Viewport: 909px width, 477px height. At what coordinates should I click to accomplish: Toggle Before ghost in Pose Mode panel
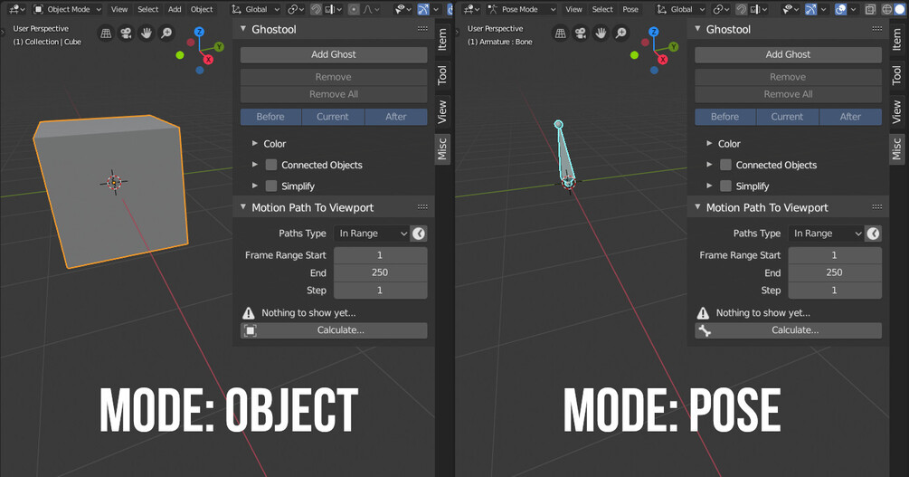point(725,117)
